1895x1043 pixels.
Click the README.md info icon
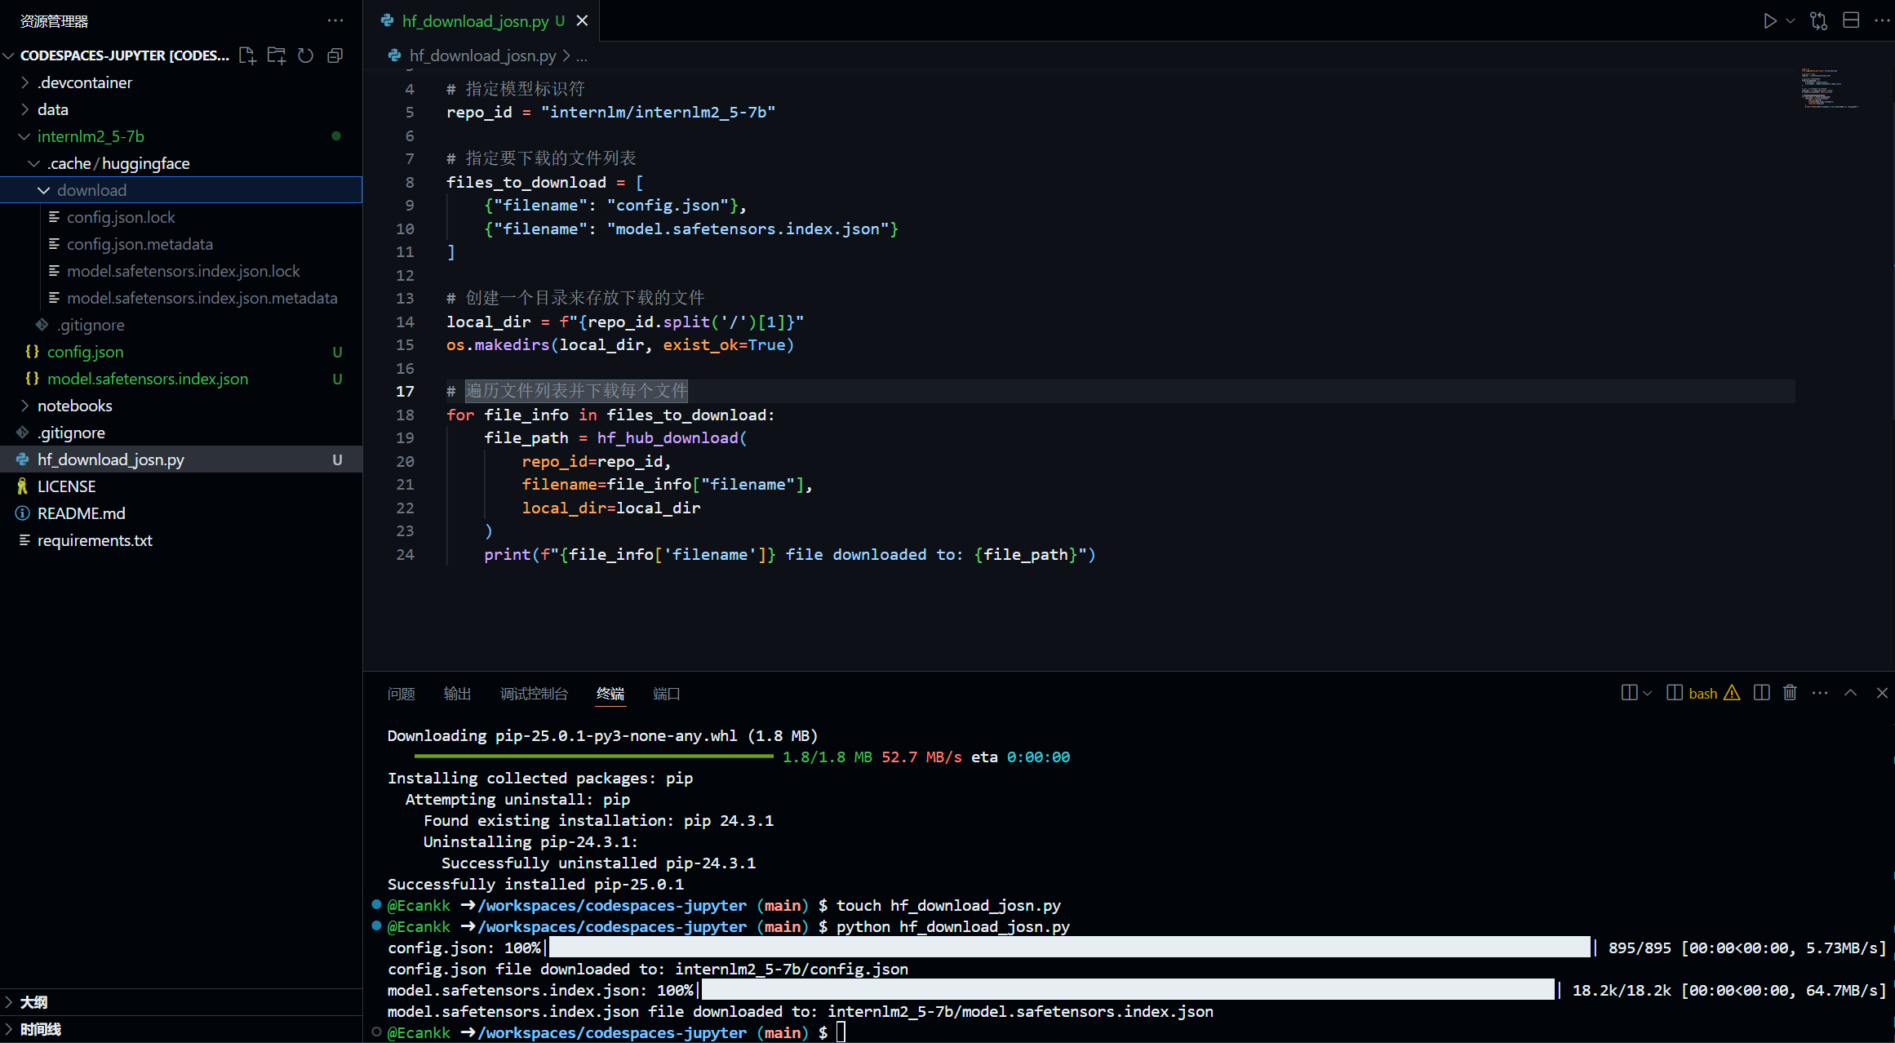click(23, 513)
